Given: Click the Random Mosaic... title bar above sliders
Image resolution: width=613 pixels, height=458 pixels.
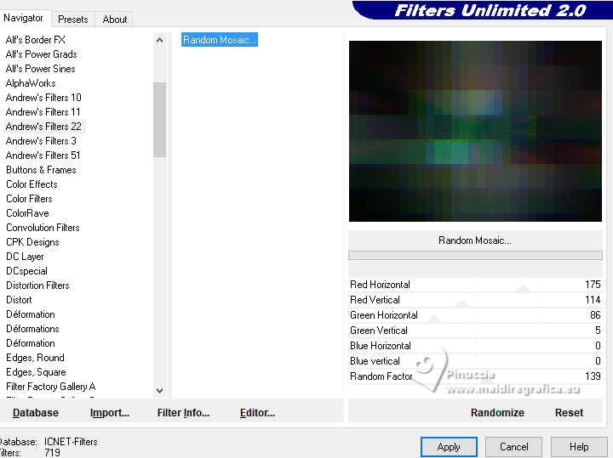Looking at the screenshot, I should pyautogui.click(x=475, y=240).
